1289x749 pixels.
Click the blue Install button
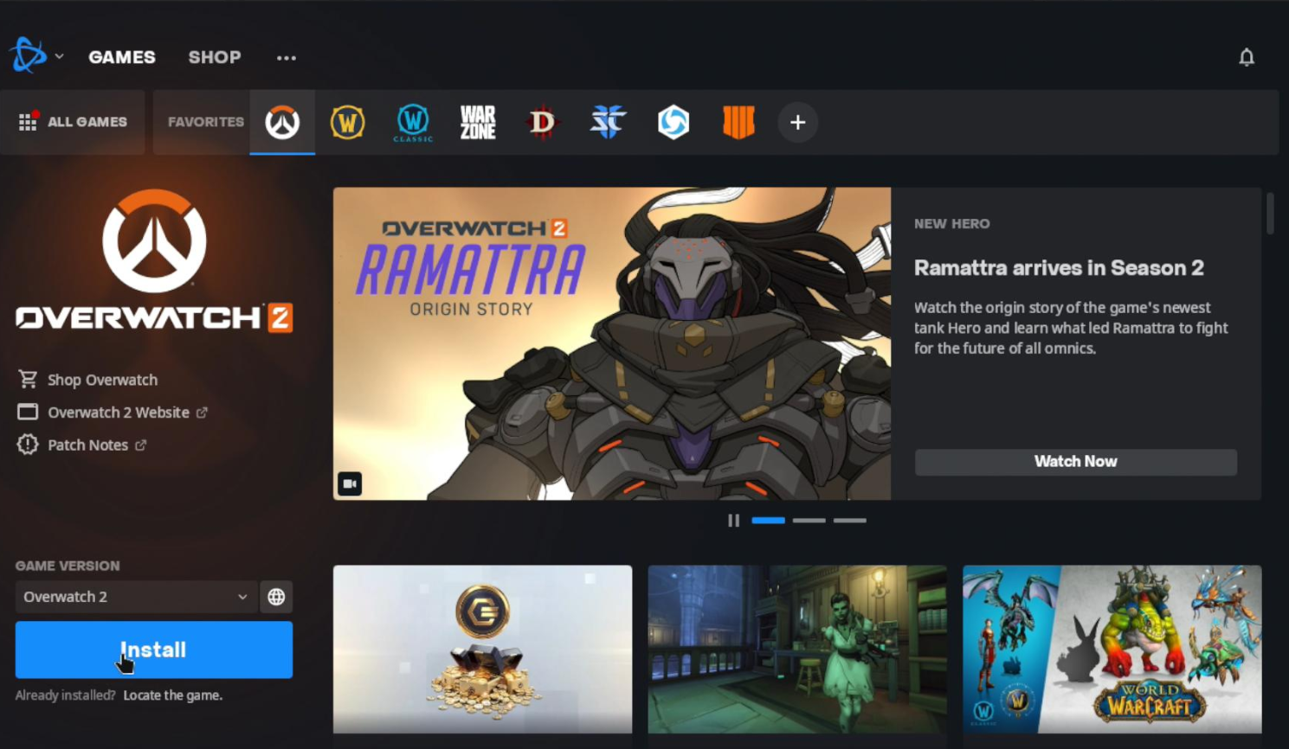point(154,650)
